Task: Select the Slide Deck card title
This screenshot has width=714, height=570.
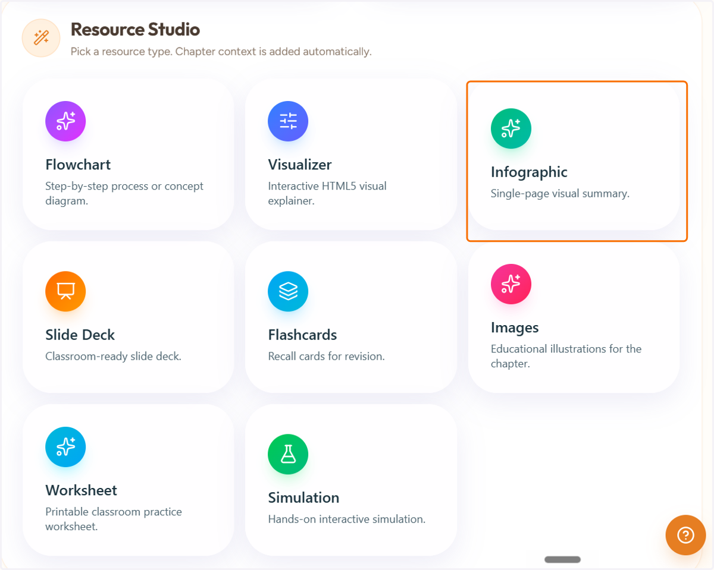Action: 80,335
